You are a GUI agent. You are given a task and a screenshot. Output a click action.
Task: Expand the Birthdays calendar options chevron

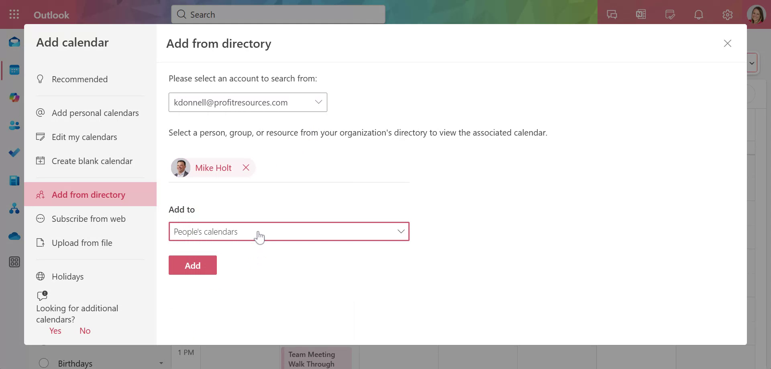161,363
